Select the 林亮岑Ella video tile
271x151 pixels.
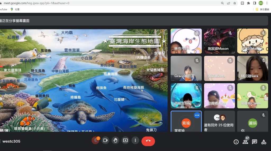coord(186,41)
